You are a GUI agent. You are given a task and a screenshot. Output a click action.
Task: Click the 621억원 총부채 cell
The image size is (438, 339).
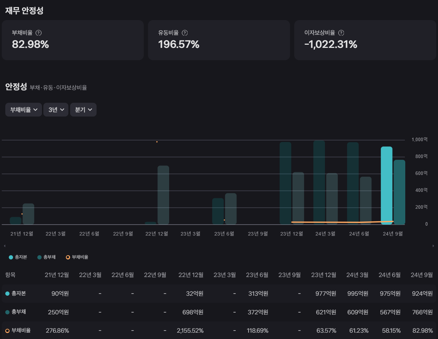[326, 312]
